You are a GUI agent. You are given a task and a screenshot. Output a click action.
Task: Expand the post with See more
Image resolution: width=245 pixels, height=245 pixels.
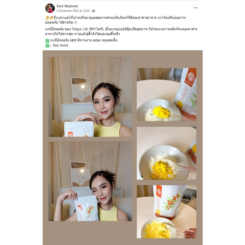[60, 45]
